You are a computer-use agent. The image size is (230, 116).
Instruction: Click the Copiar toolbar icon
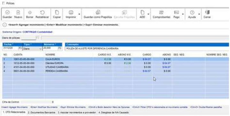(57, 12)
